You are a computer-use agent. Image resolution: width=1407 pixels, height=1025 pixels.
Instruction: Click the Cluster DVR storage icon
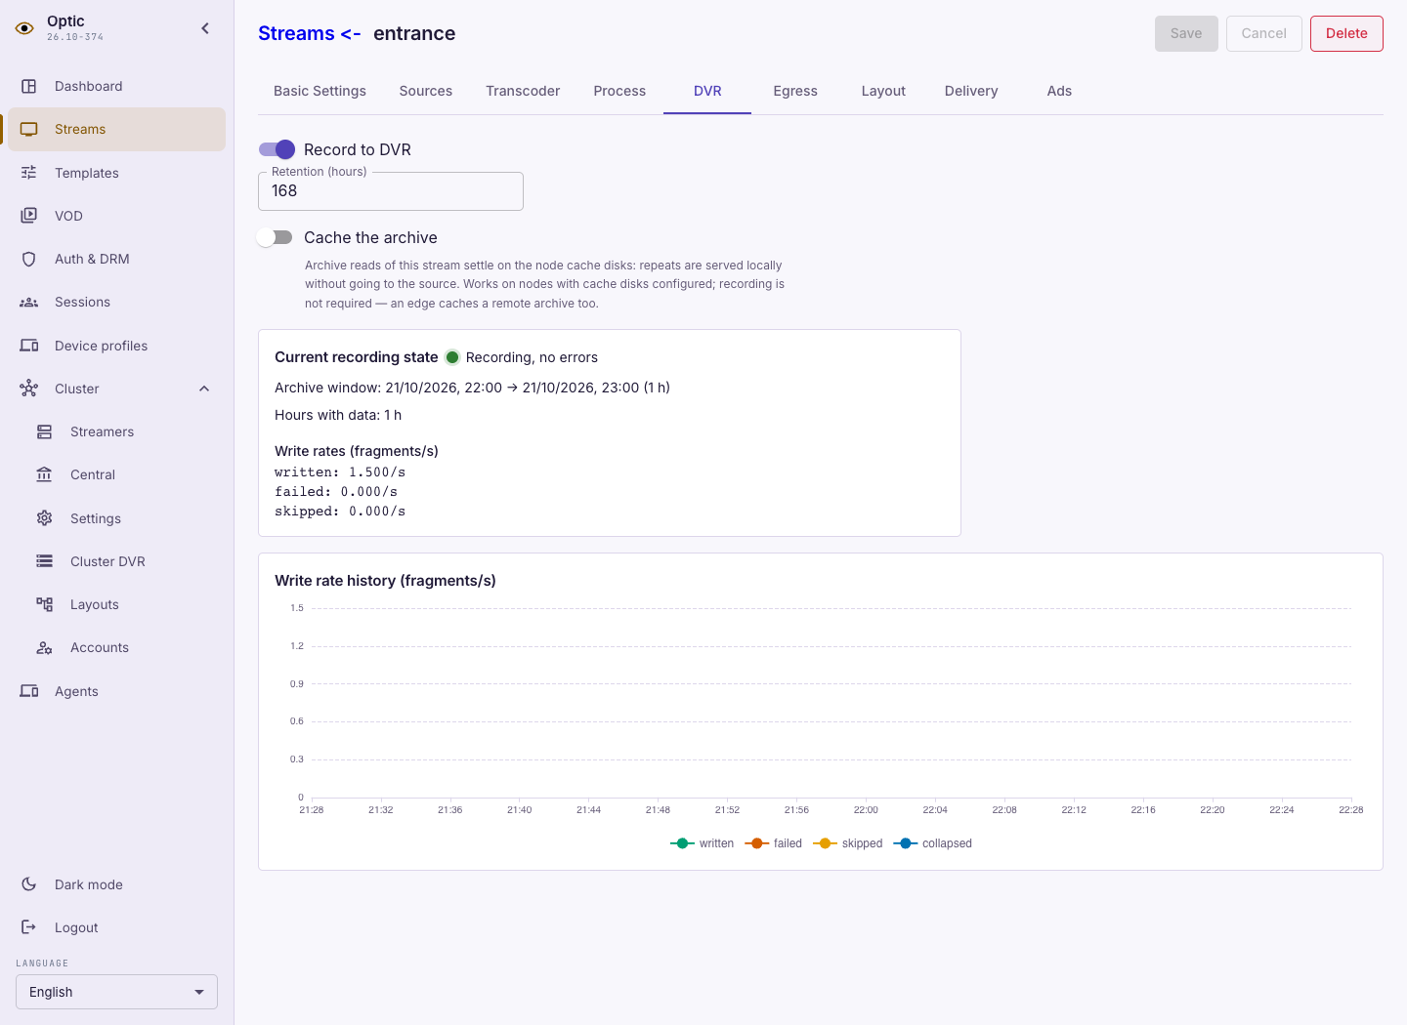pos(45,561)
